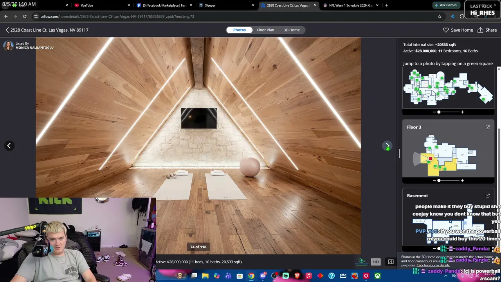Reload the Zillow page
Viewport: 501px width, 282px height.
click(25, 16)
